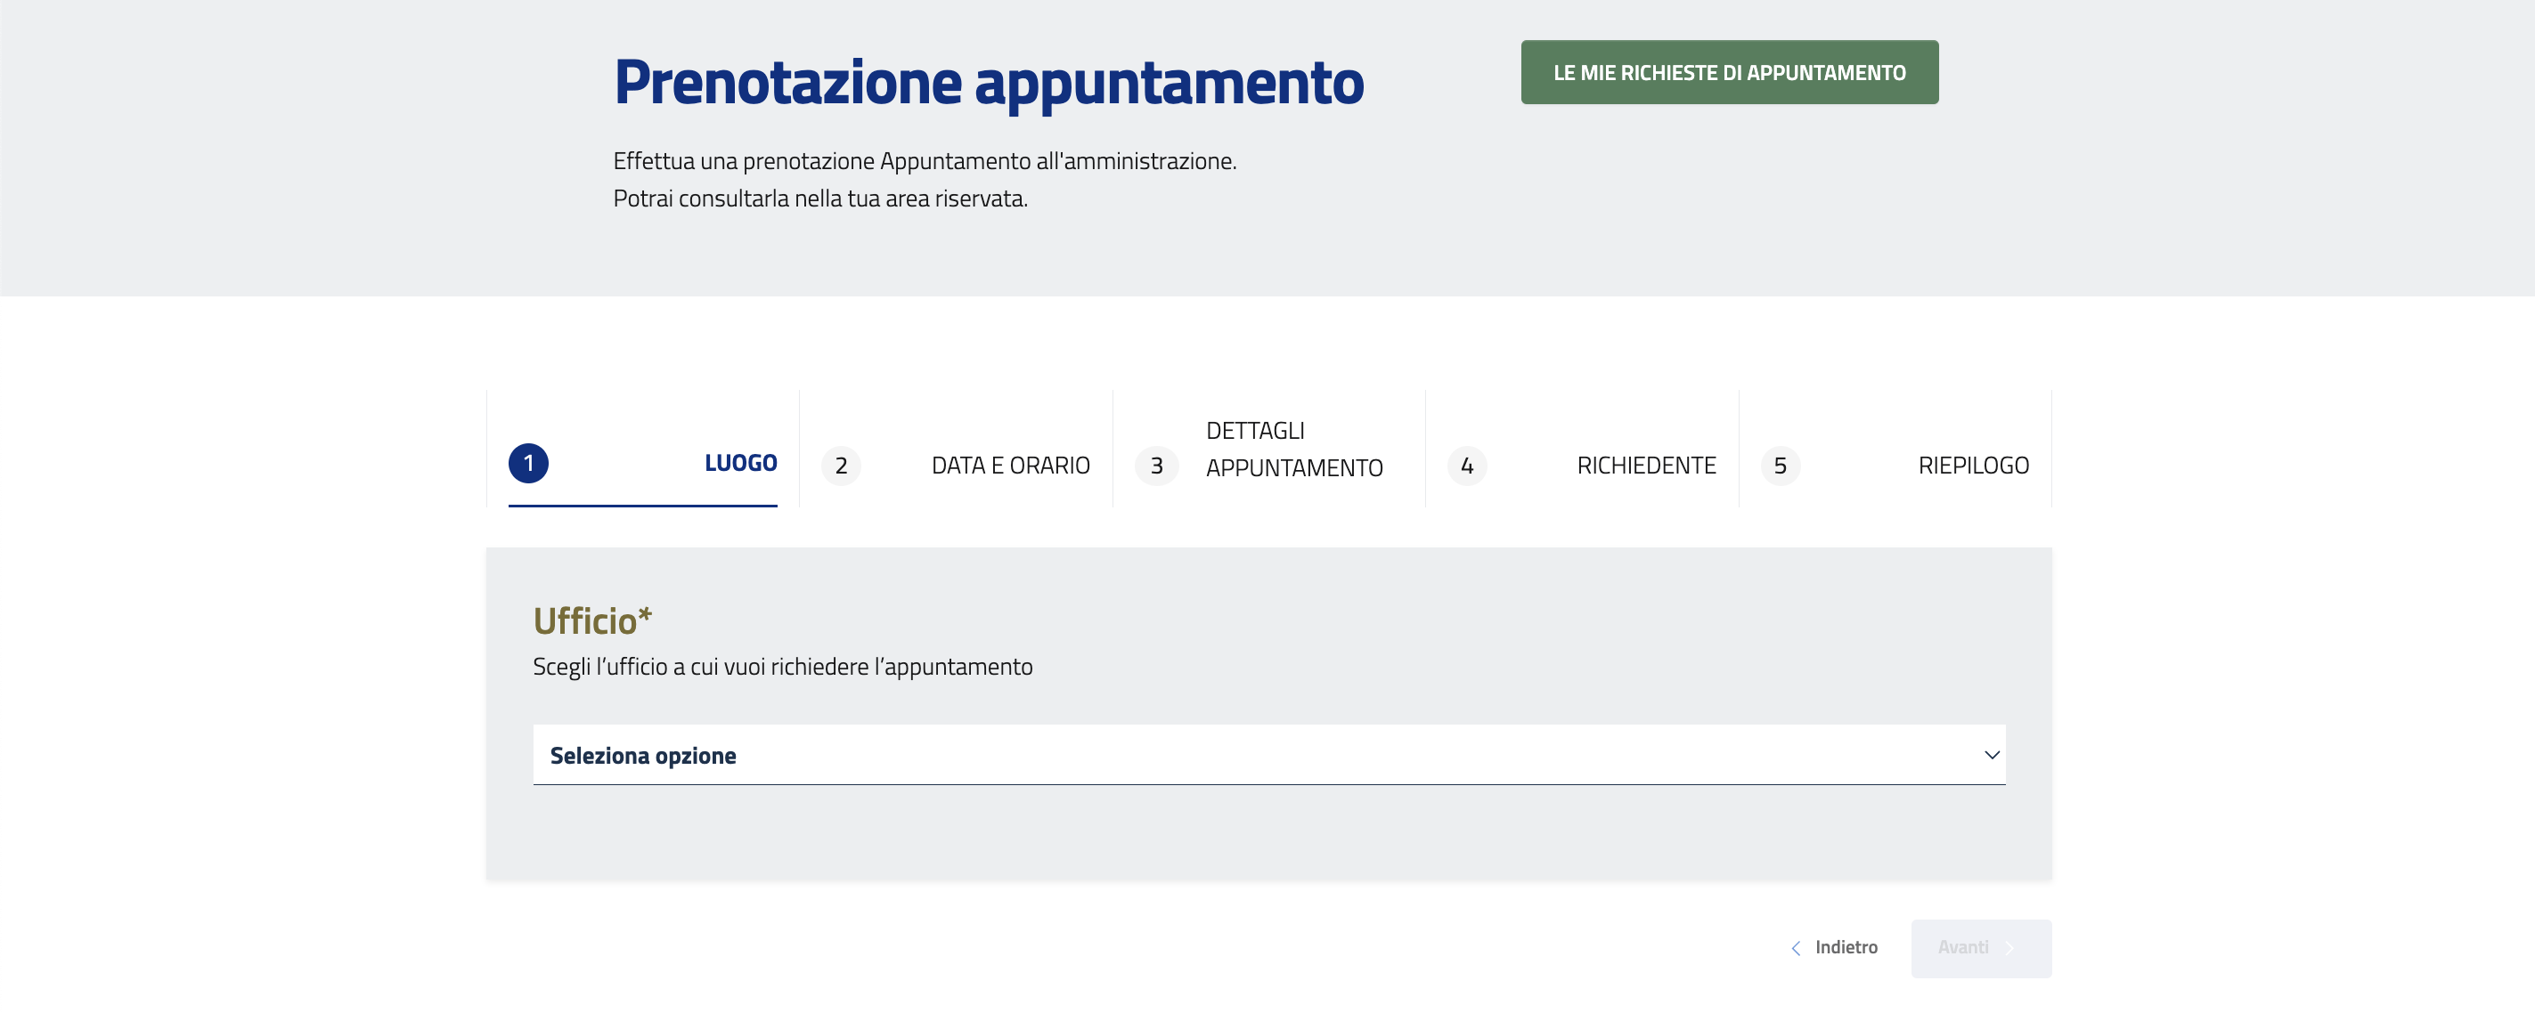Screen dimensions: 2535x1013
Task: Open the DETTAGLI APPUNTAMENTO step
Action: tap(1293, 450)
